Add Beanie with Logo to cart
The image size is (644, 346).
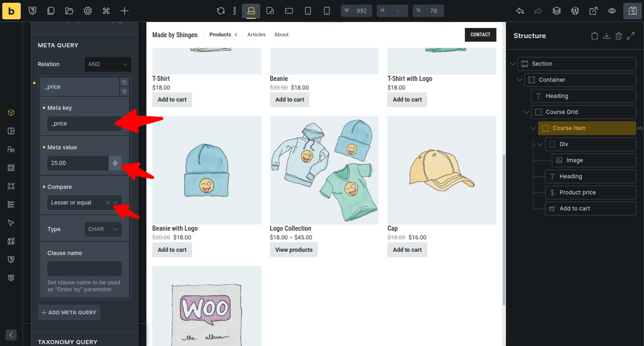(x=172, y=250)
